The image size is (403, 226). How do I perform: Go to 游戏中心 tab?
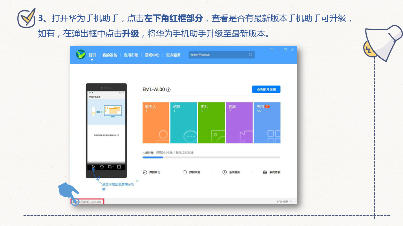tap(152, 55)
